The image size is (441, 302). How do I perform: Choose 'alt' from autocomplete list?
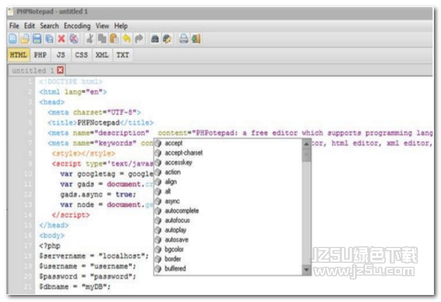(168, 192)
